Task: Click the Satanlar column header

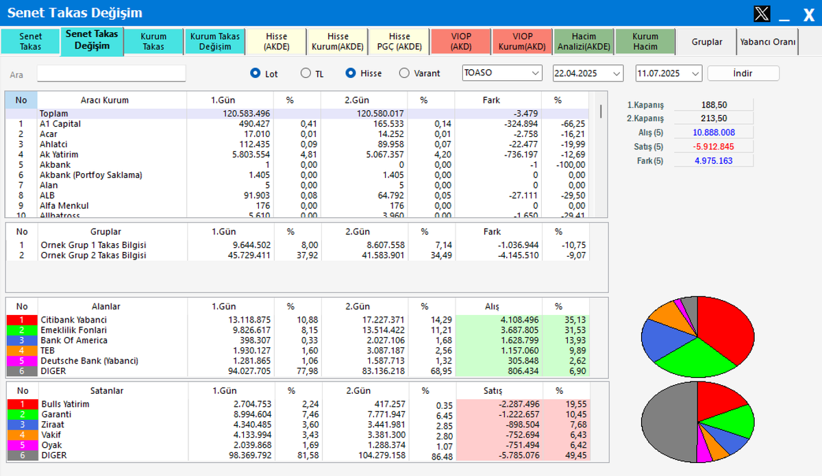Action: [x=105, y=391]
